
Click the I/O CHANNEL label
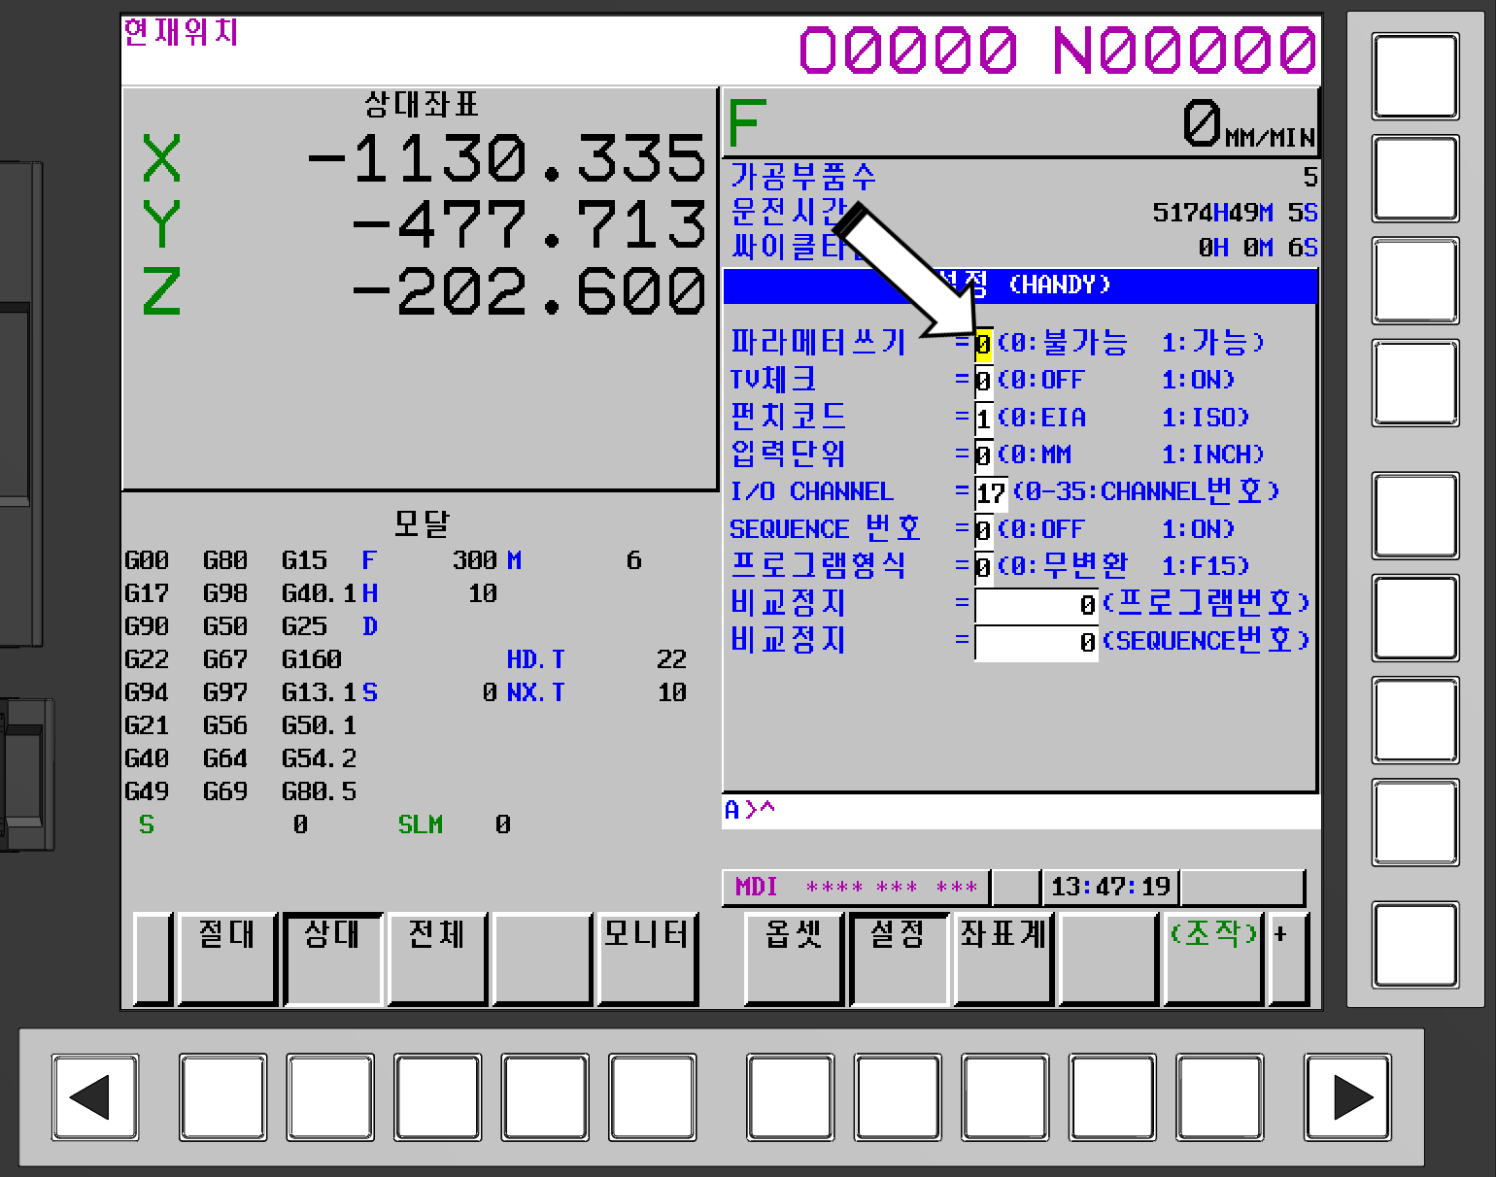click(812, 492)
